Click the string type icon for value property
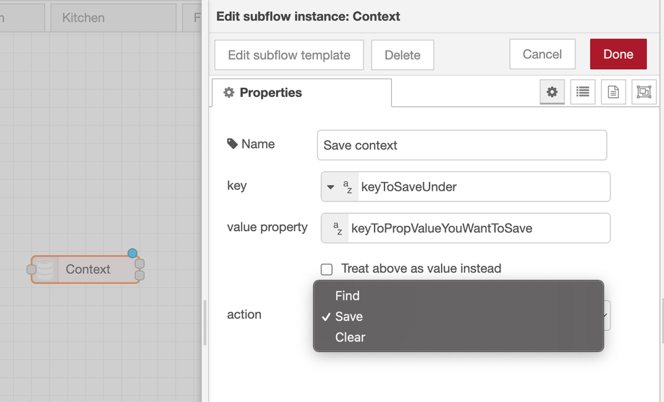 pos(337,229)
